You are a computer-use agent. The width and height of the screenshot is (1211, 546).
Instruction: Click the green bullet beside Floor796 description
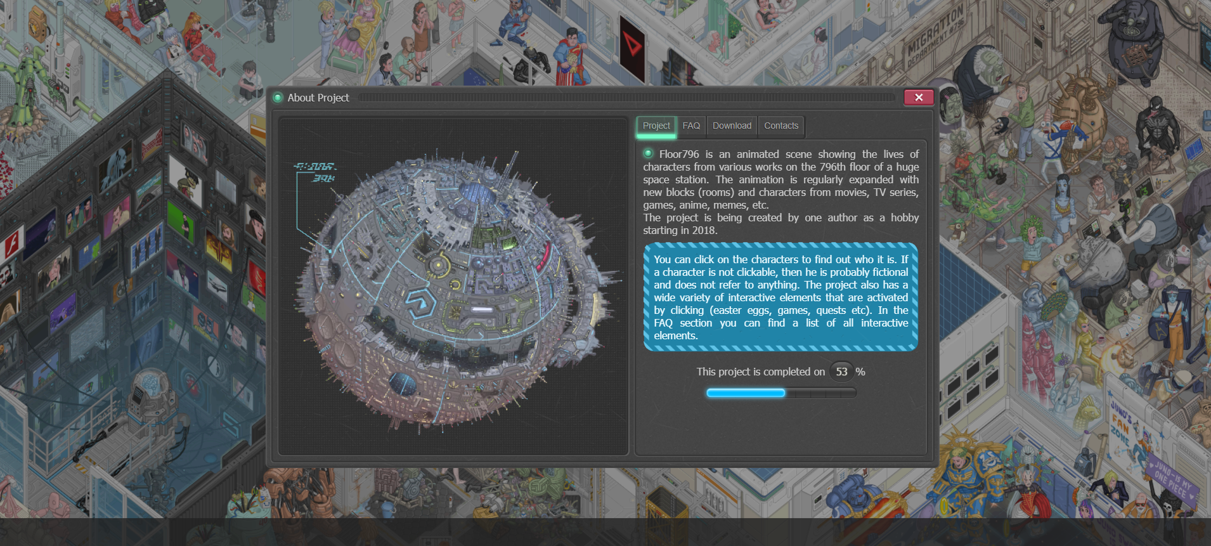(648, 153)
